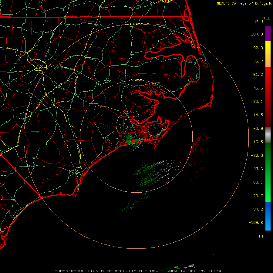
Task: Click the gray near-zero segment of color bar
Action: point(268,135)
